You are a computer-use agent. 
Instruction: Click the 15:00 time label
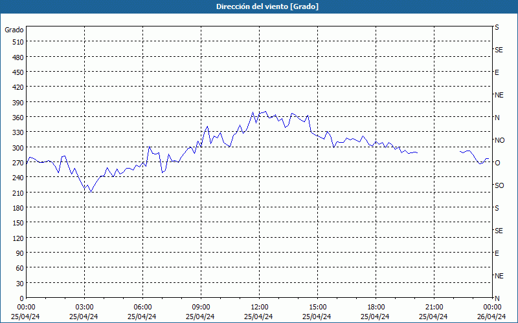click(x=317, y=307)
